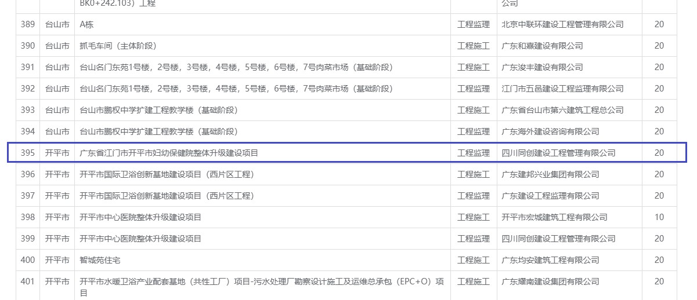The image size is (697, 300).
Task: Select row number 397 cell
Action: (x=28, y=196)
